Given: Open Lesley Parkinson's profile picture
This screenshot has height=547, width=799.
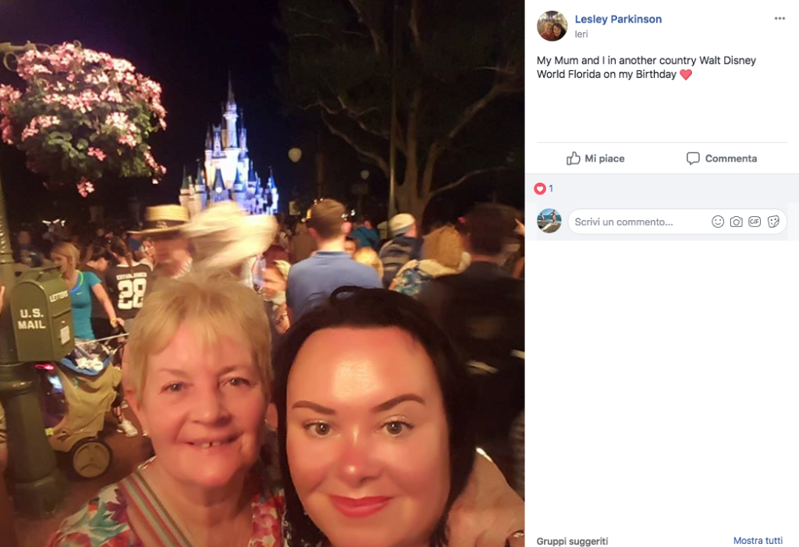Looking at the screenshot, I should (552, 26).
